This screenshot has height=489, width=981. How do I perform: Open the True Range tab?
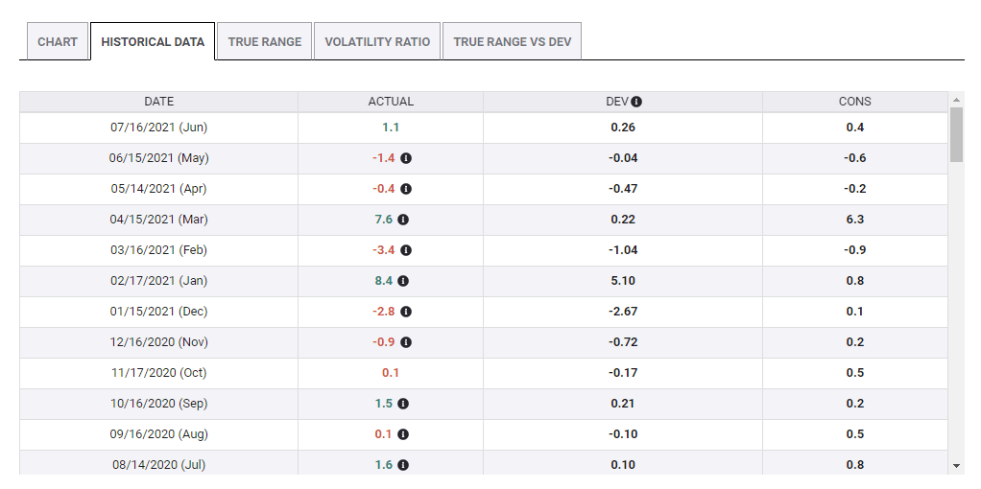[x=265, y=42]
